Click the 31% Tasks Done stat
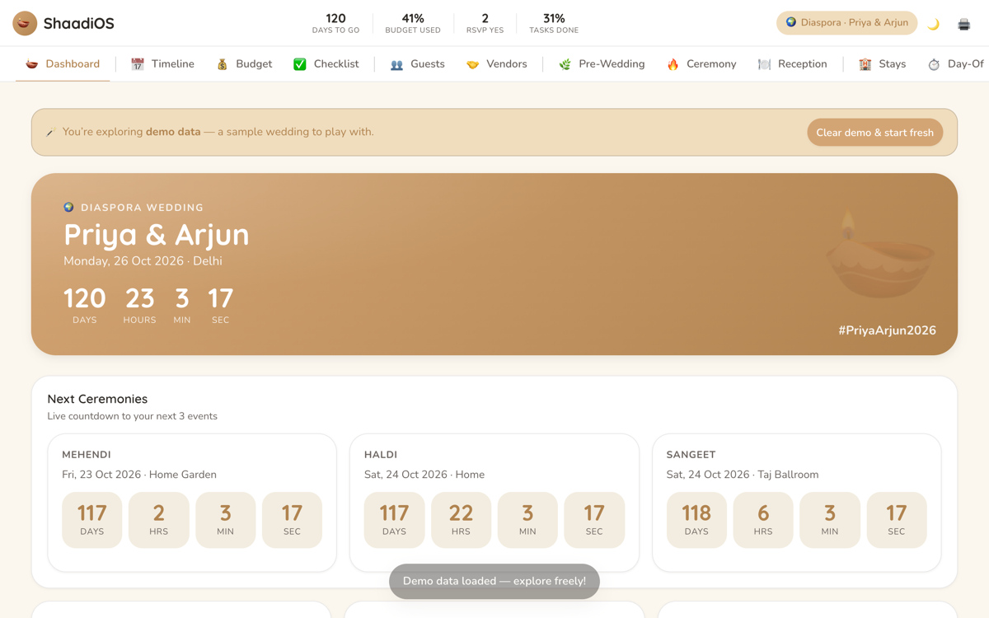Image resolution: width=989 pixels, height=618 pixels. pyautogui.click(x=554, y=23)
